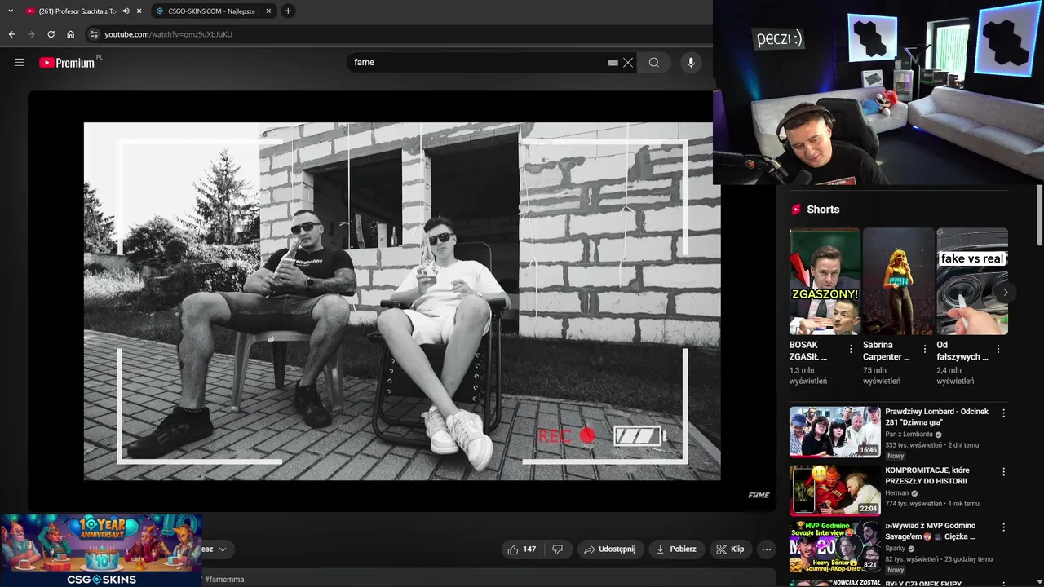Screen dimensions: 1044x587
Task: Open options menu for Prawdziwy Lombard video
Action: tap(1003, 413)
